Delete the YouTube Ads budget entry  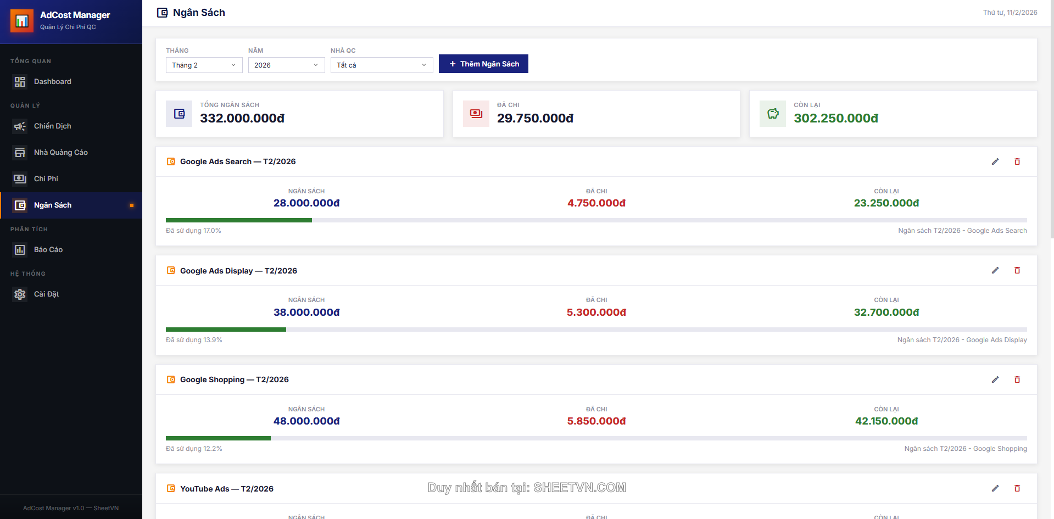[x=1017, y=488]
